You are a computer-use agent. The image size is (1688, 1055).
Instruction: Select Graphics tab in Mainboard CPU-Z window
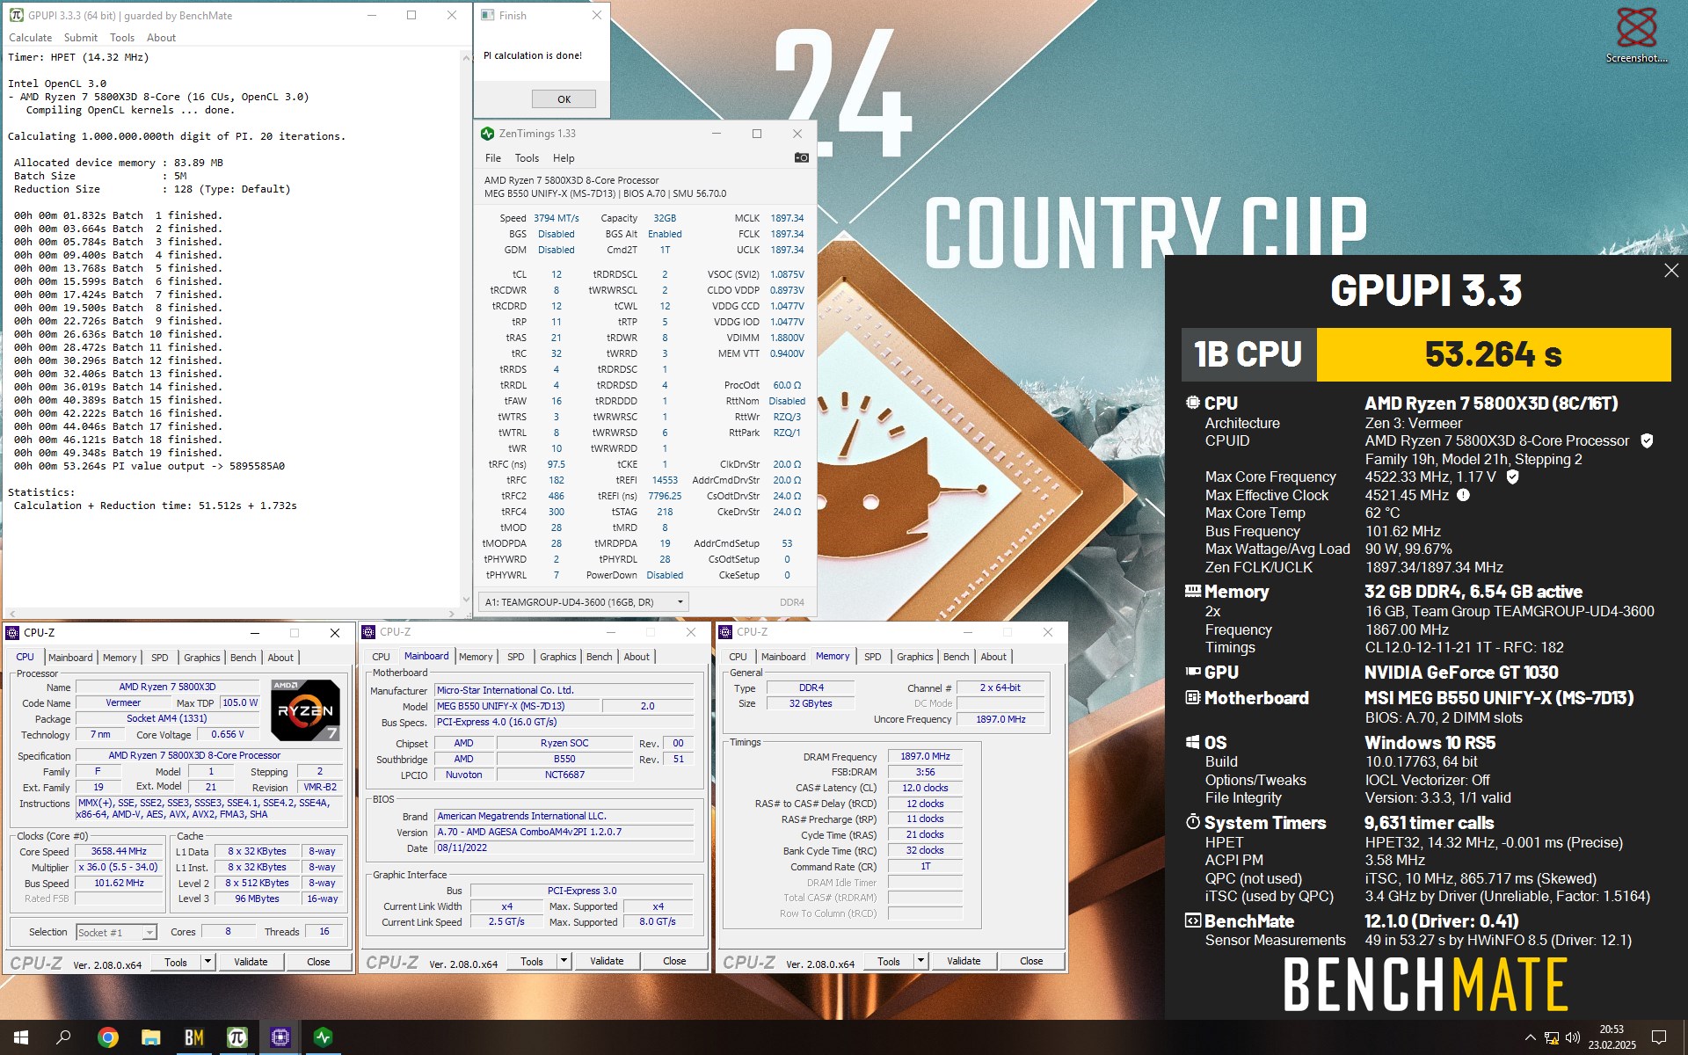point(558,657)
